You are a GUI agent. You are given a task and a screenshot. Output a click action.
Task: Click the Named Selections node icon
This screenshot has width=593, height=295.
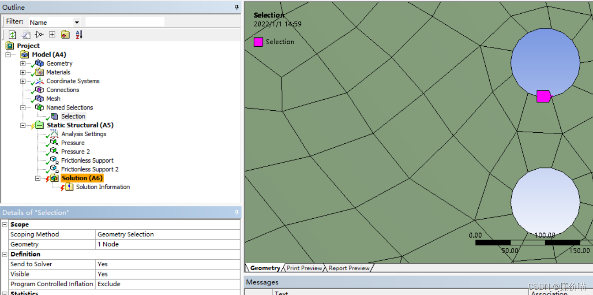[x=39, y=108]
